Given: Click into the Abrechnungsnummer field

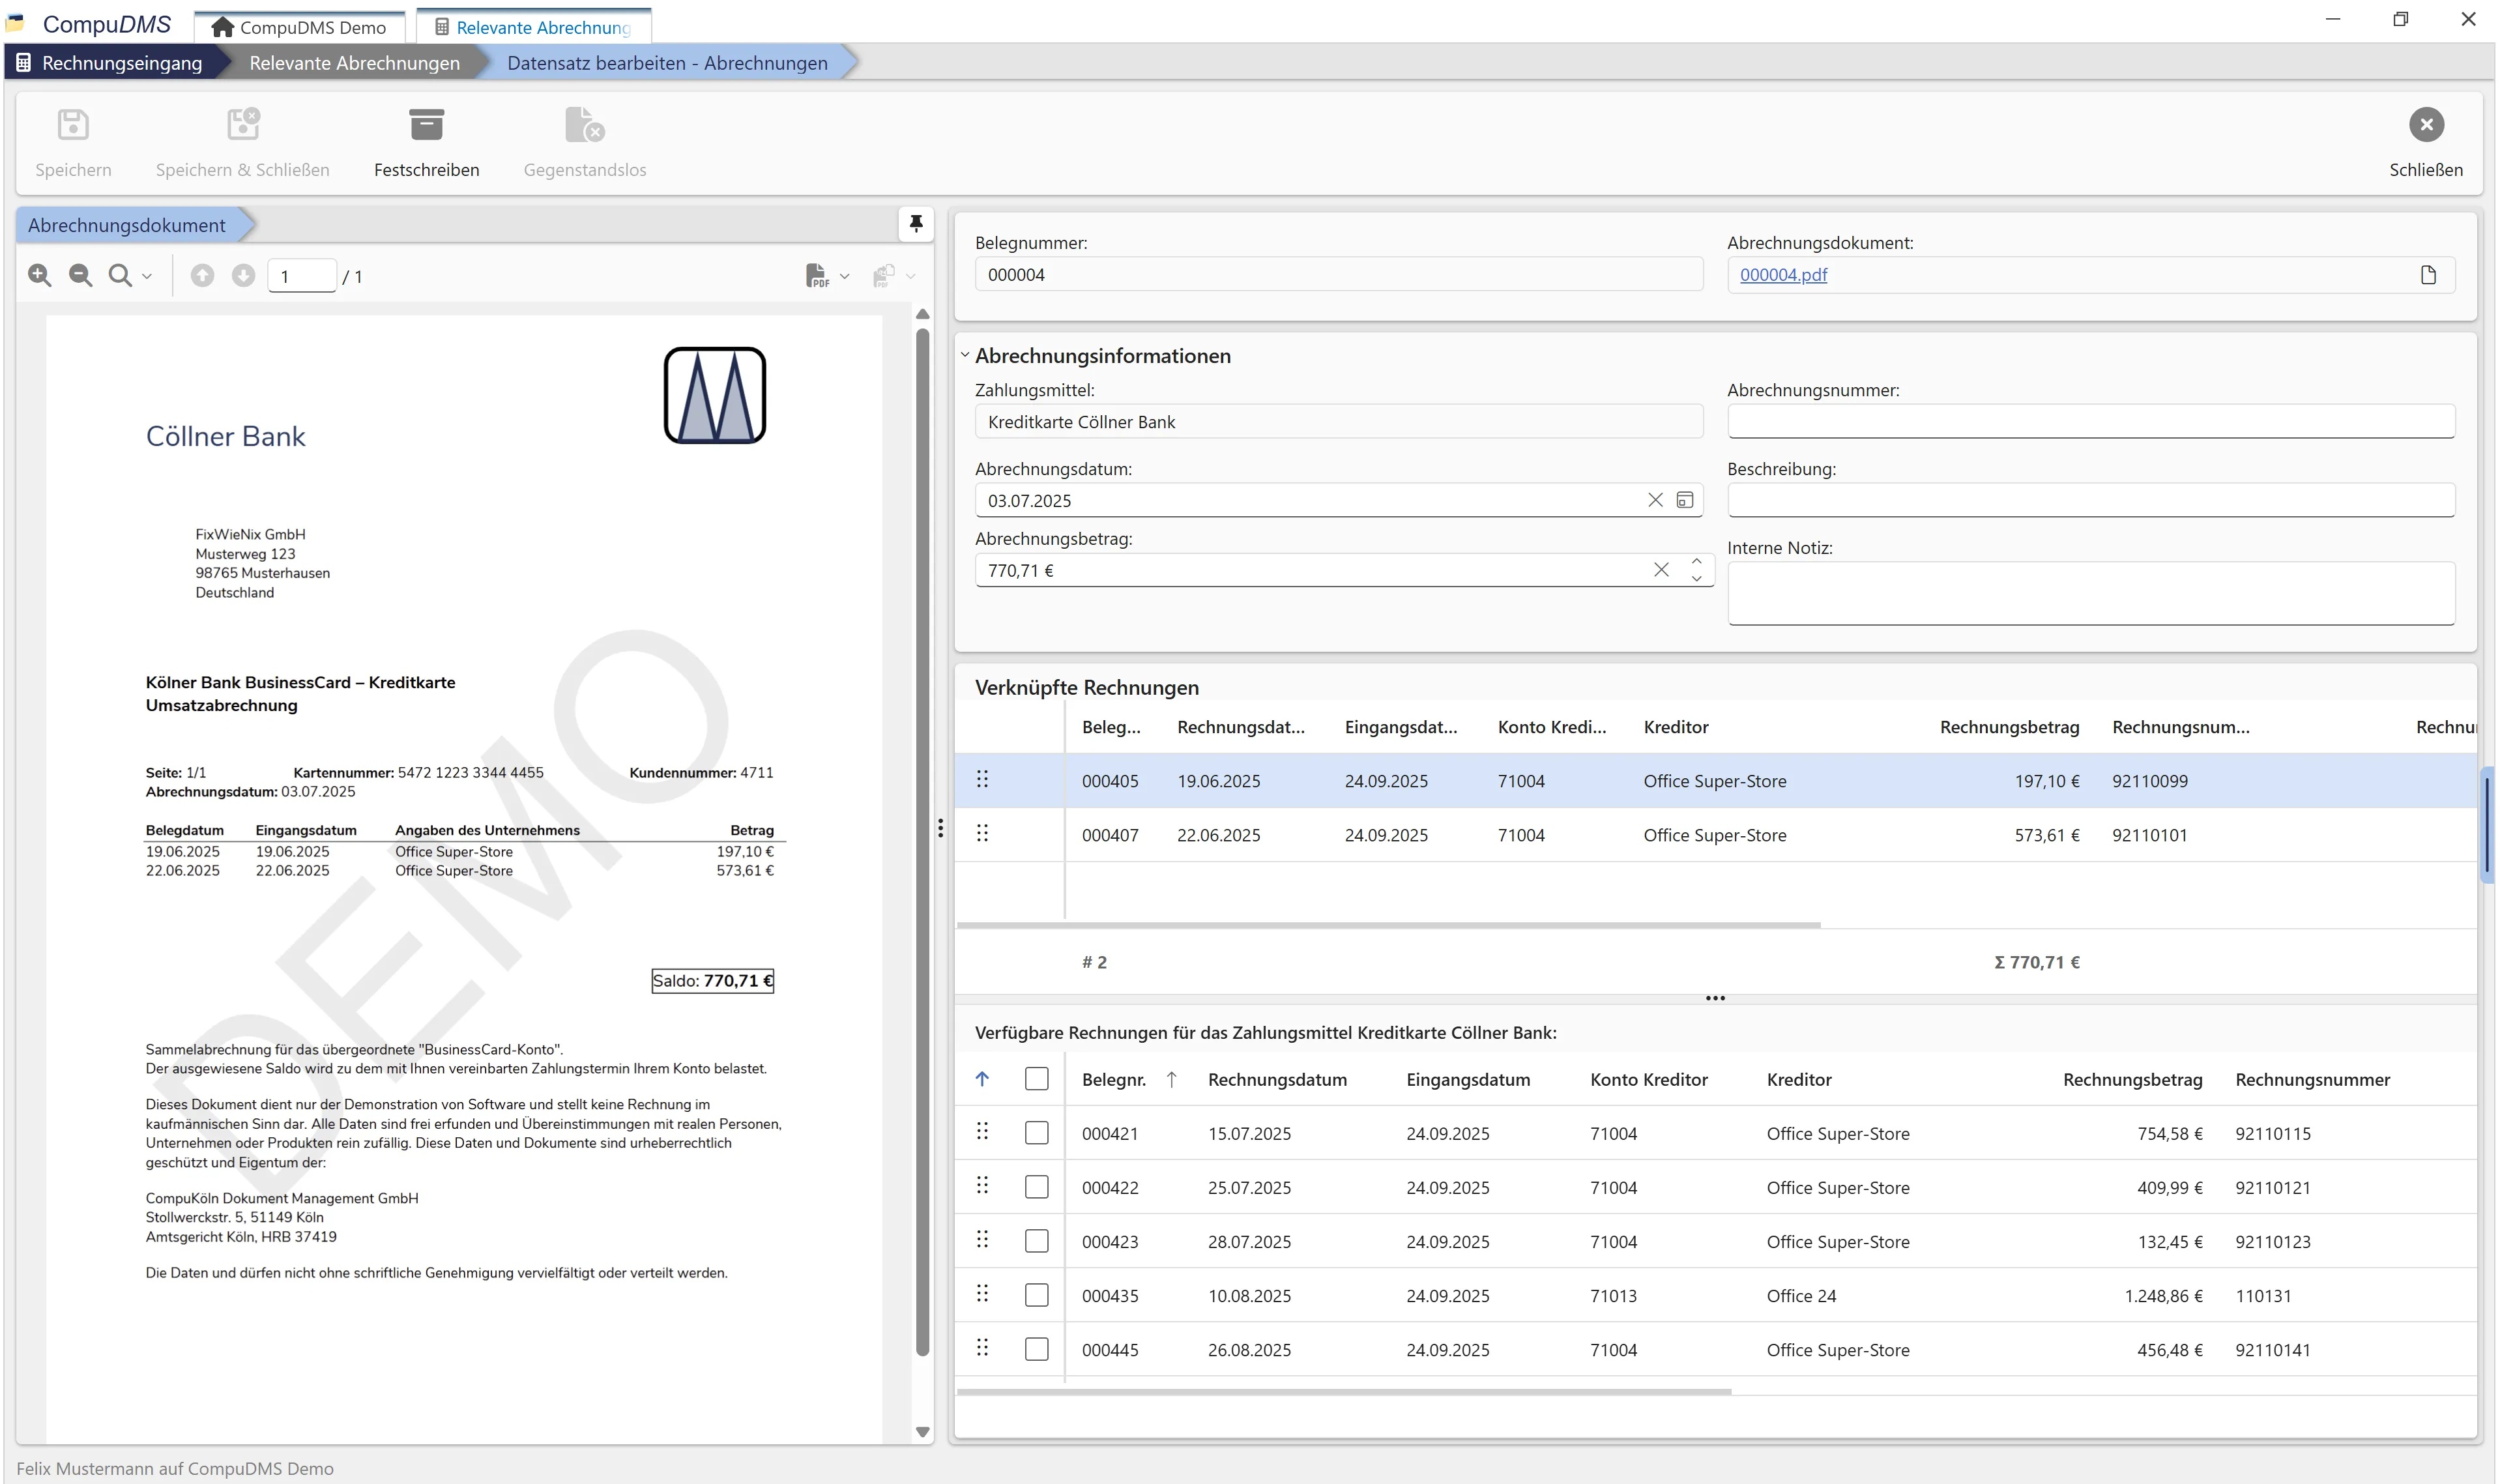Looking at the screenshot, I should click(x=2090, y=421).
